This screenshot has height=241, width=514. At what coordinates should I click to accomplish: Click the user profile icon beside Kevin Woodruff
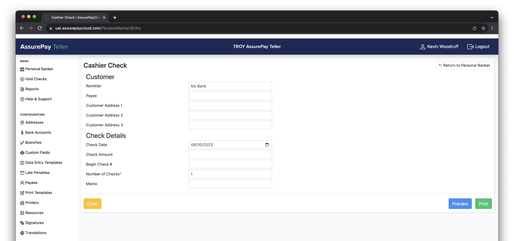pyautogui.click(x=423, y=47)
